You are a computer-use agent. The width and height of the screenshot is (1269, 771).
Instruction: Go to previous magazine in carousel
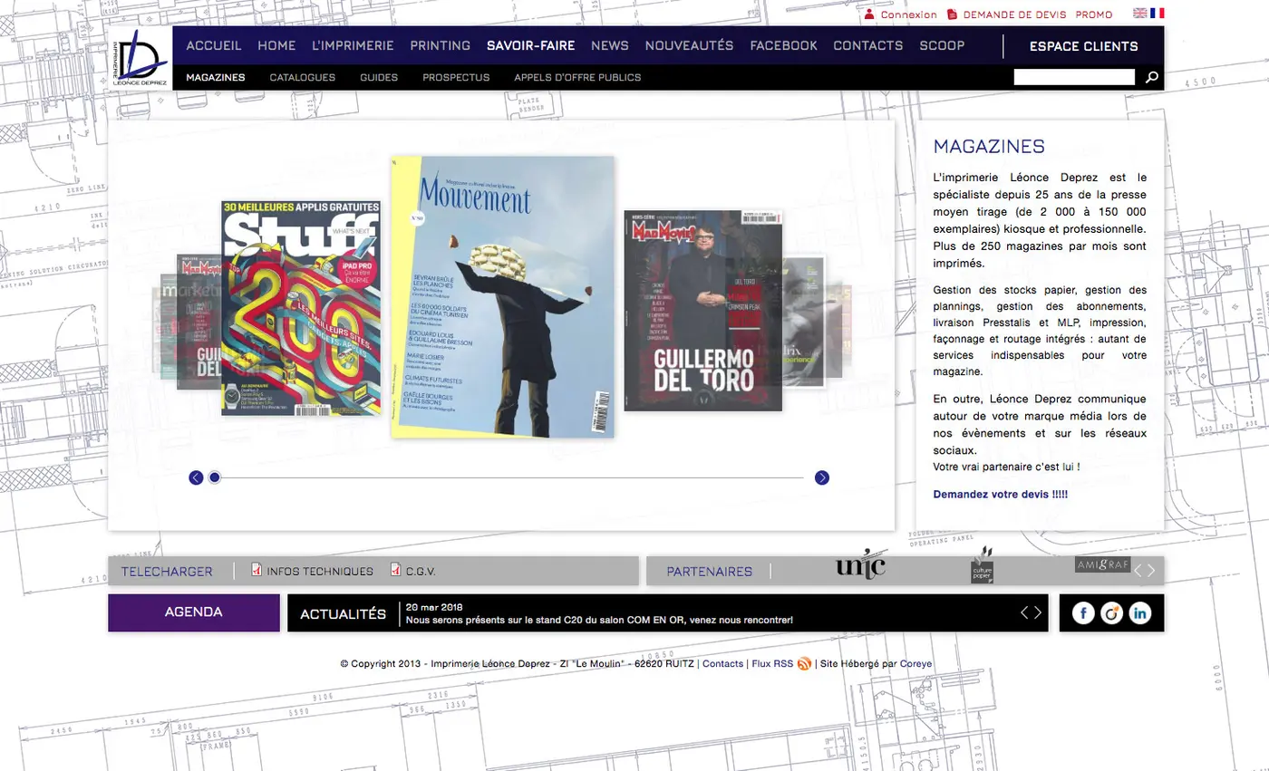[x=196, y=477]
